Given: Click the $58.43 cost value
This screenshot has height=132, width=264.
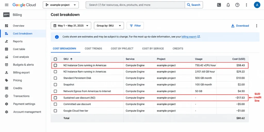Looking at the screenshot, I should click(x=241, y=65).
